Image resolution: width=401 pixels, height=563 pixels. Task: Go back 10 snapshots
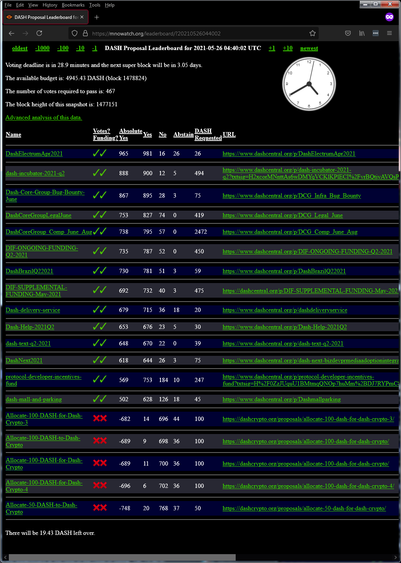(x=80, y=48)
